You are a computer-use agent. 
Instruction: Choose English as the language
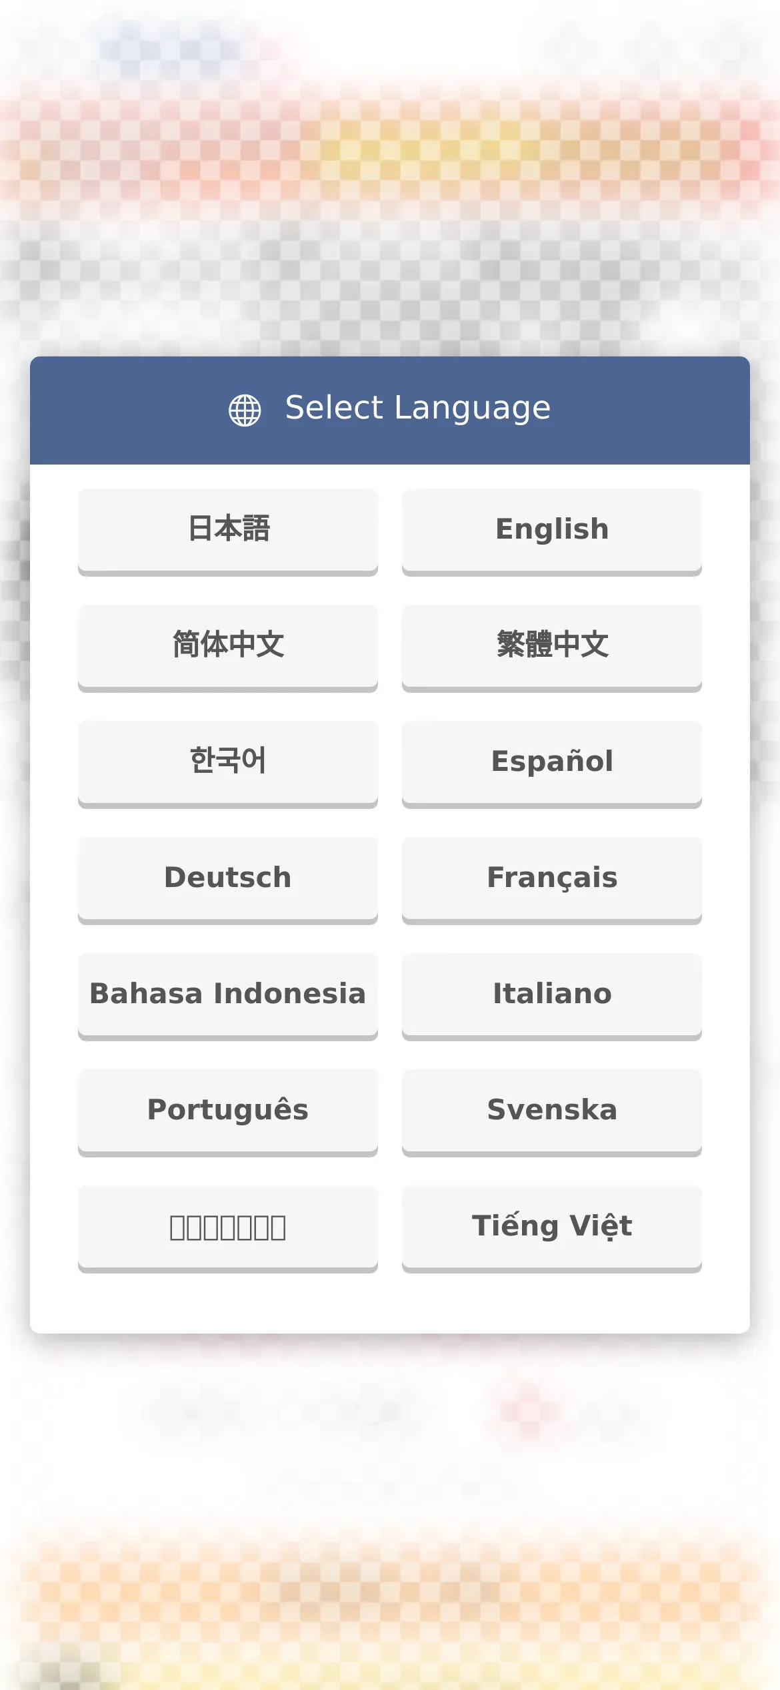[x=552, y=532]
